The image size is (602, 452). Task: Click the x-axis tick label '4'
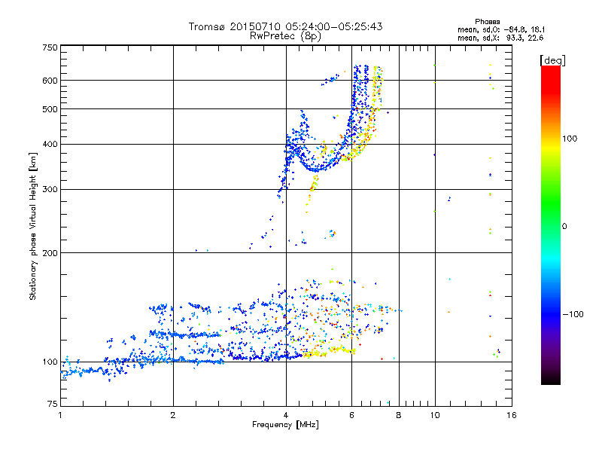click(286, 415)
